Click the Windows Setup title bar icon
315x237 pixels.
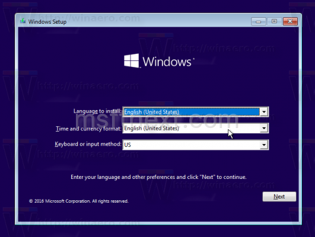(23, 21)
